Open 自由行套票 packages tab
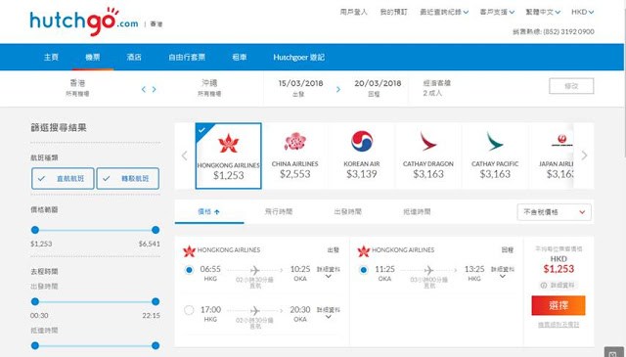Viewport: 626px width, 357px height. coord(187,57)
